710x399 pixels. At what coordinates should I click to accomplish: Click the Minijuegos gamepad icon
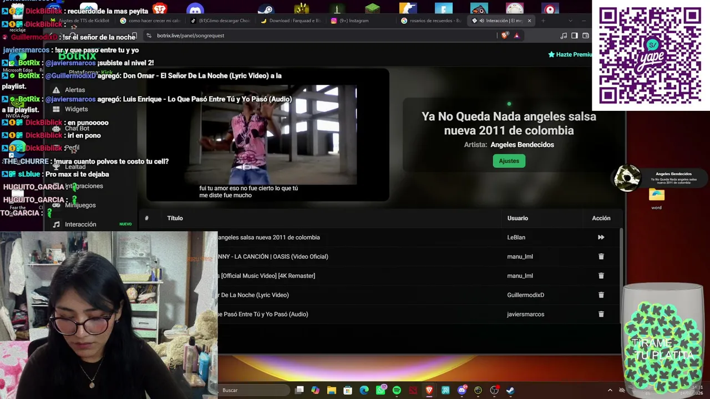tap(56, 205)
